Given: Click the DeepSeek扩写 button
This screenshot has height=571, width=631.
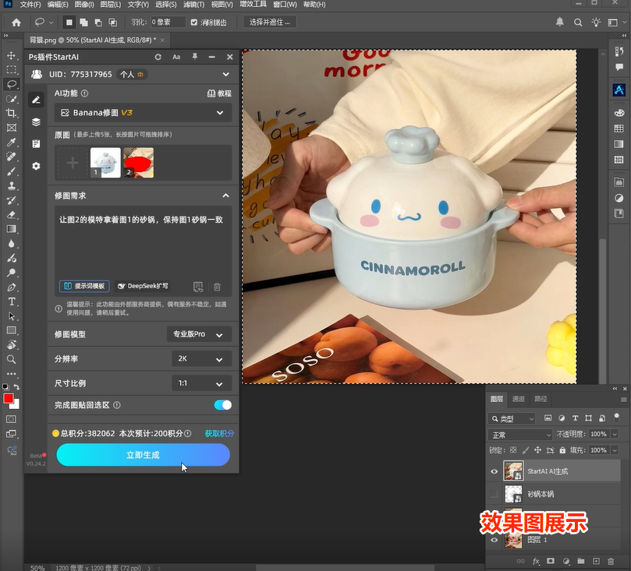Looking at the screenshot, I should coord(143,286).
